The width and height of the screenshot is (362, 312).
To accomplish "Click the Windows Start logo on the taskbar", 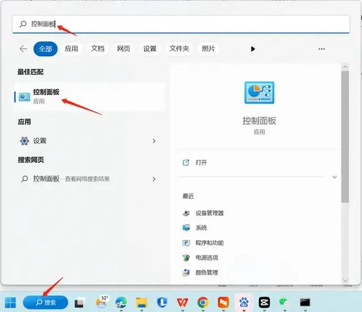I will 11,303.
